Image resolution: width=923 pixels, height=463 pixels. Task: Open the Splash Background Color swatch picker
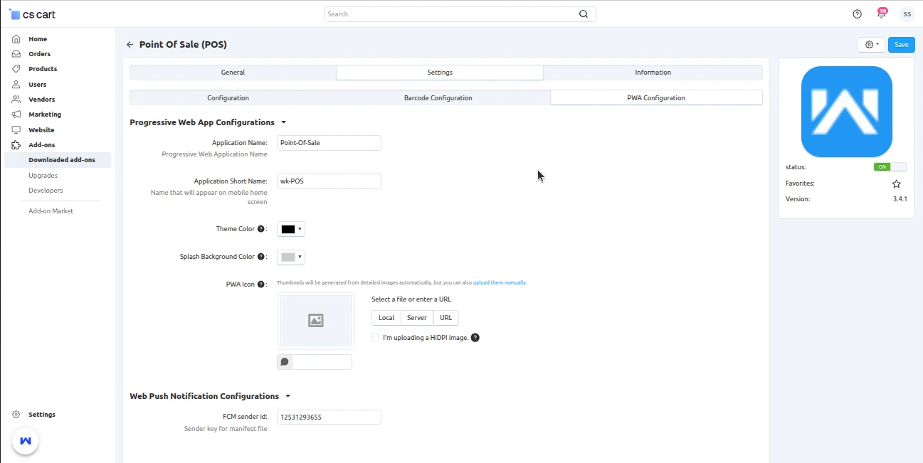coord(291,257)
